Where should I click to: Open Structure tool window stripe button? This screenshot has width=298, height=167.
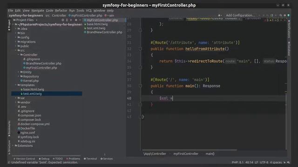pos(9,147)
